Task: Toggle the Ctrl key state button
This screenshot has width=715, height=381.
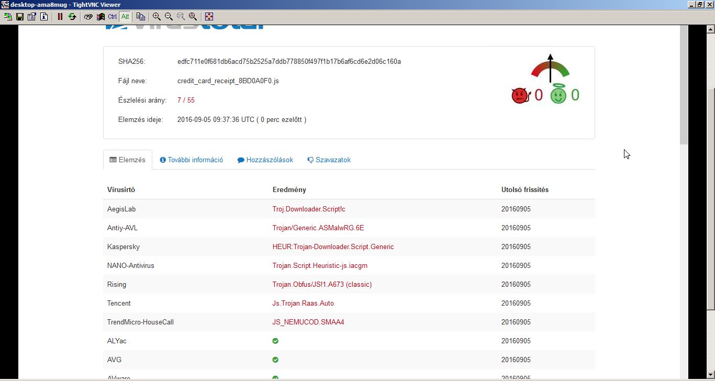Action: 113,17
